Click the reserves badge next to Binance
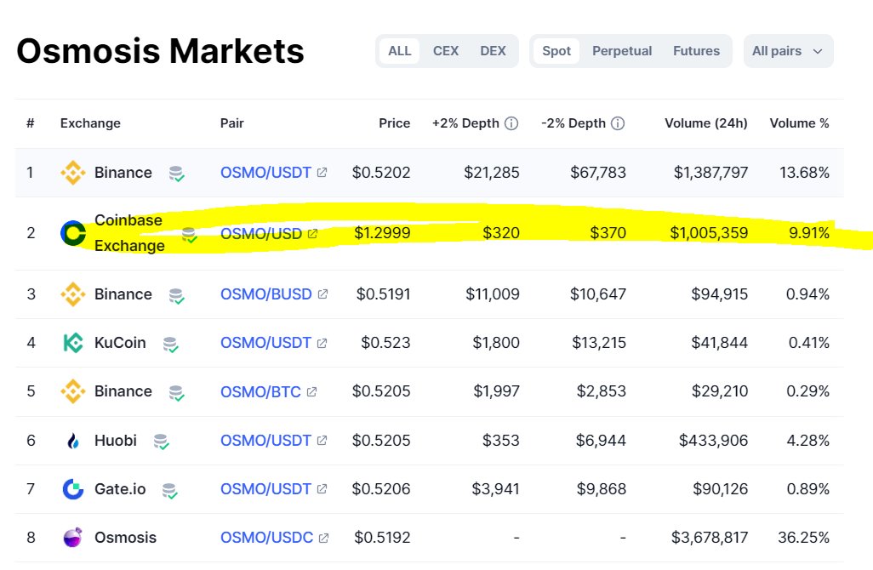The image size is (873, 570). (177, 173)
